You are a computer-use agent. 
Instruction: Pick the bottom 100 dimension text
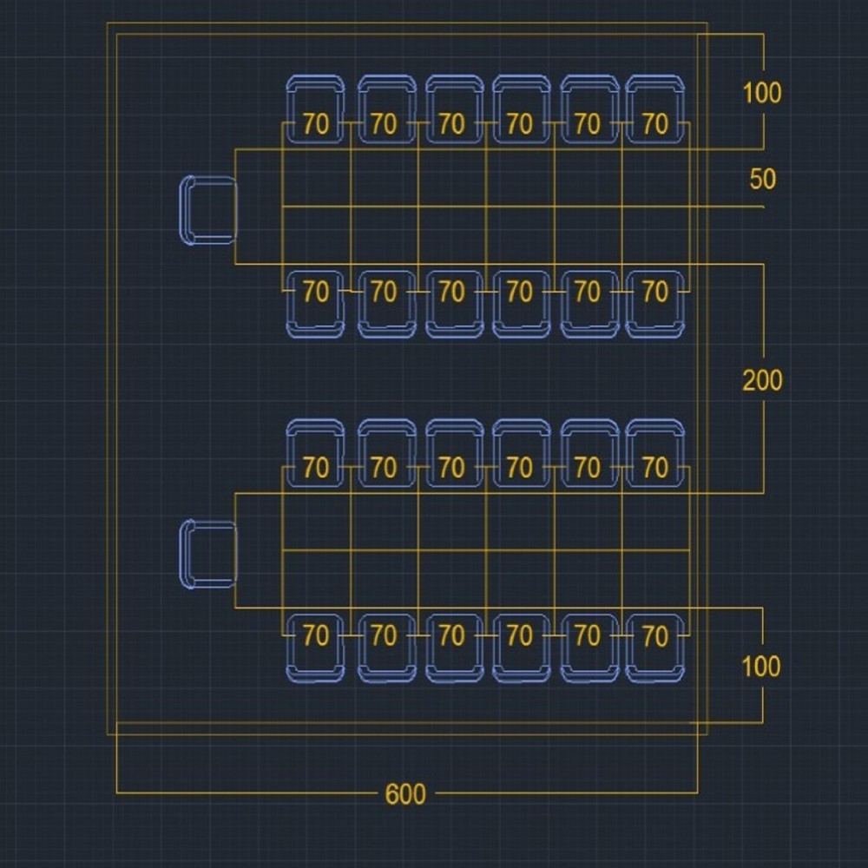click(x=760, y=667)
